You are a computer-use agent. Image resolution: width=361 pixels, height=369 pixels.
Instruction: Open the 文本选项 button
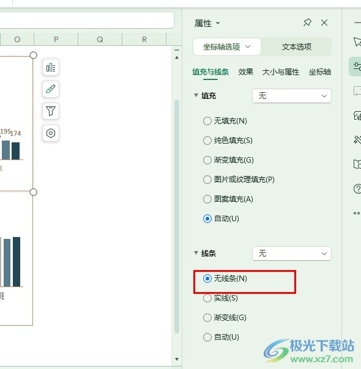coord(296,47)
